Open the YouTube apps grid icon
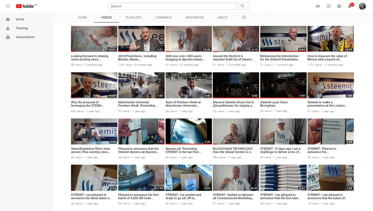This screenshot has height=211, width=373. (328, 6)
